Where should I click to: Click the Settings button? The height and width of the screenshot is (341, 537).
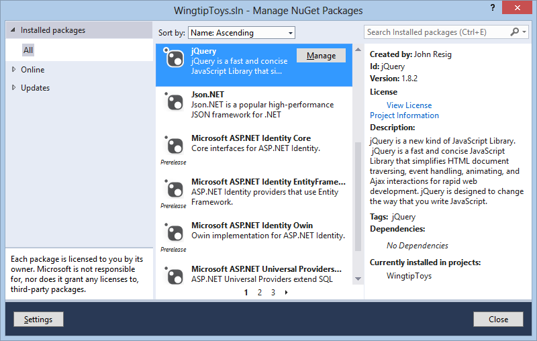tap(38, 319)
